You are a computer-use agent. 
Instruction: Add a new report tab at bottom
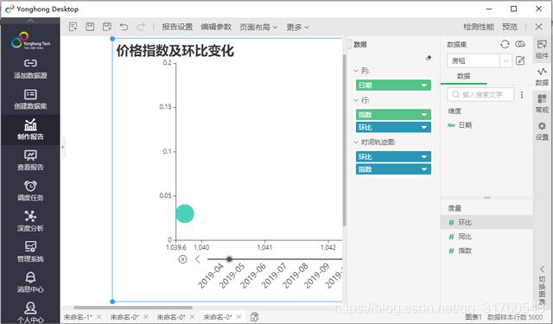click(254, 317)
